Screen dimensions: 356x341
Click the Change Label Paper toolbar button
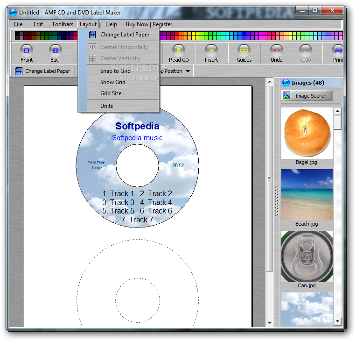point(43,71)
